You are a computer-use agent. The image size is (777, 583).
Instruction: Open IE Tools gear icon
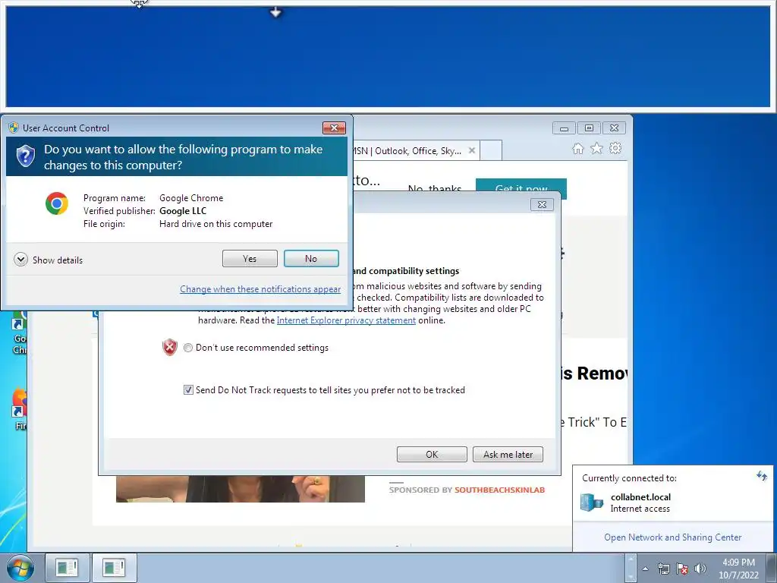[x=615, y=148]
